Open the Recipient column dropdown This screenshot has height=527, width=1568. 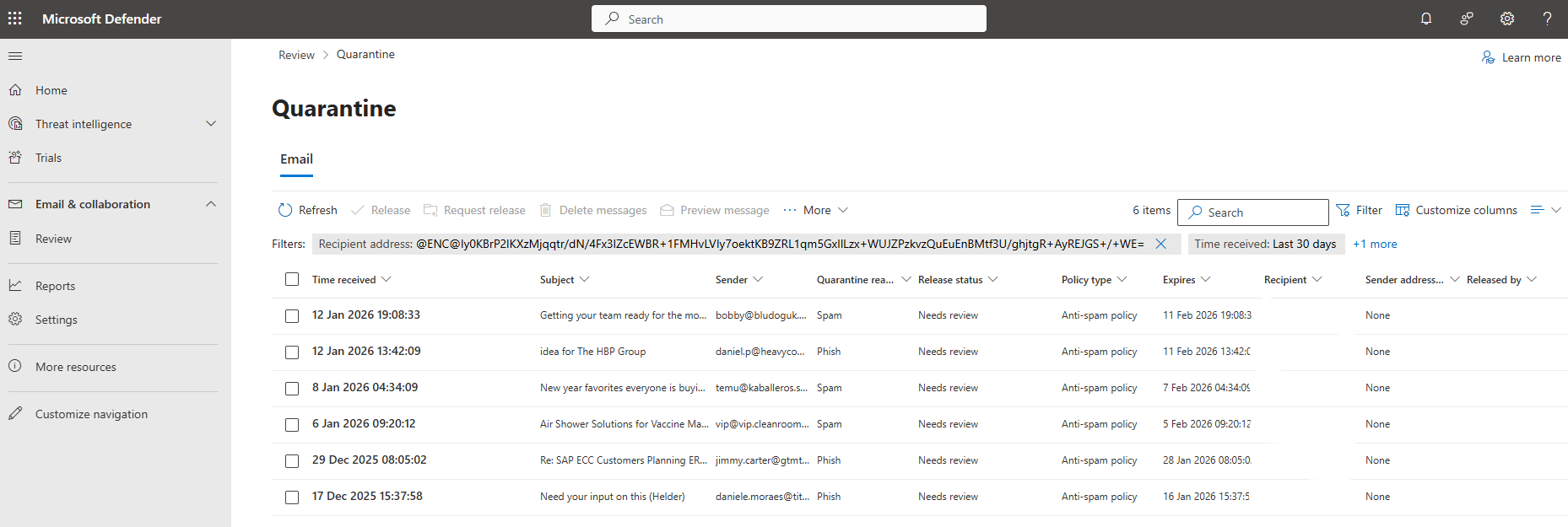point(1317,279)
